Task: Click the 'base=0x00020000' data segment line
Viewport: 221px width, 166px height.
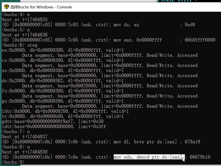Action: [110, 86]
